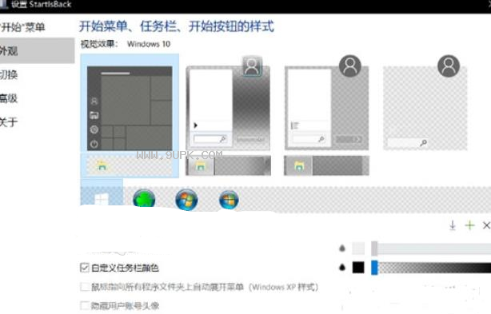Pick the Windows Vista orb start button

[x=229, y=200]
